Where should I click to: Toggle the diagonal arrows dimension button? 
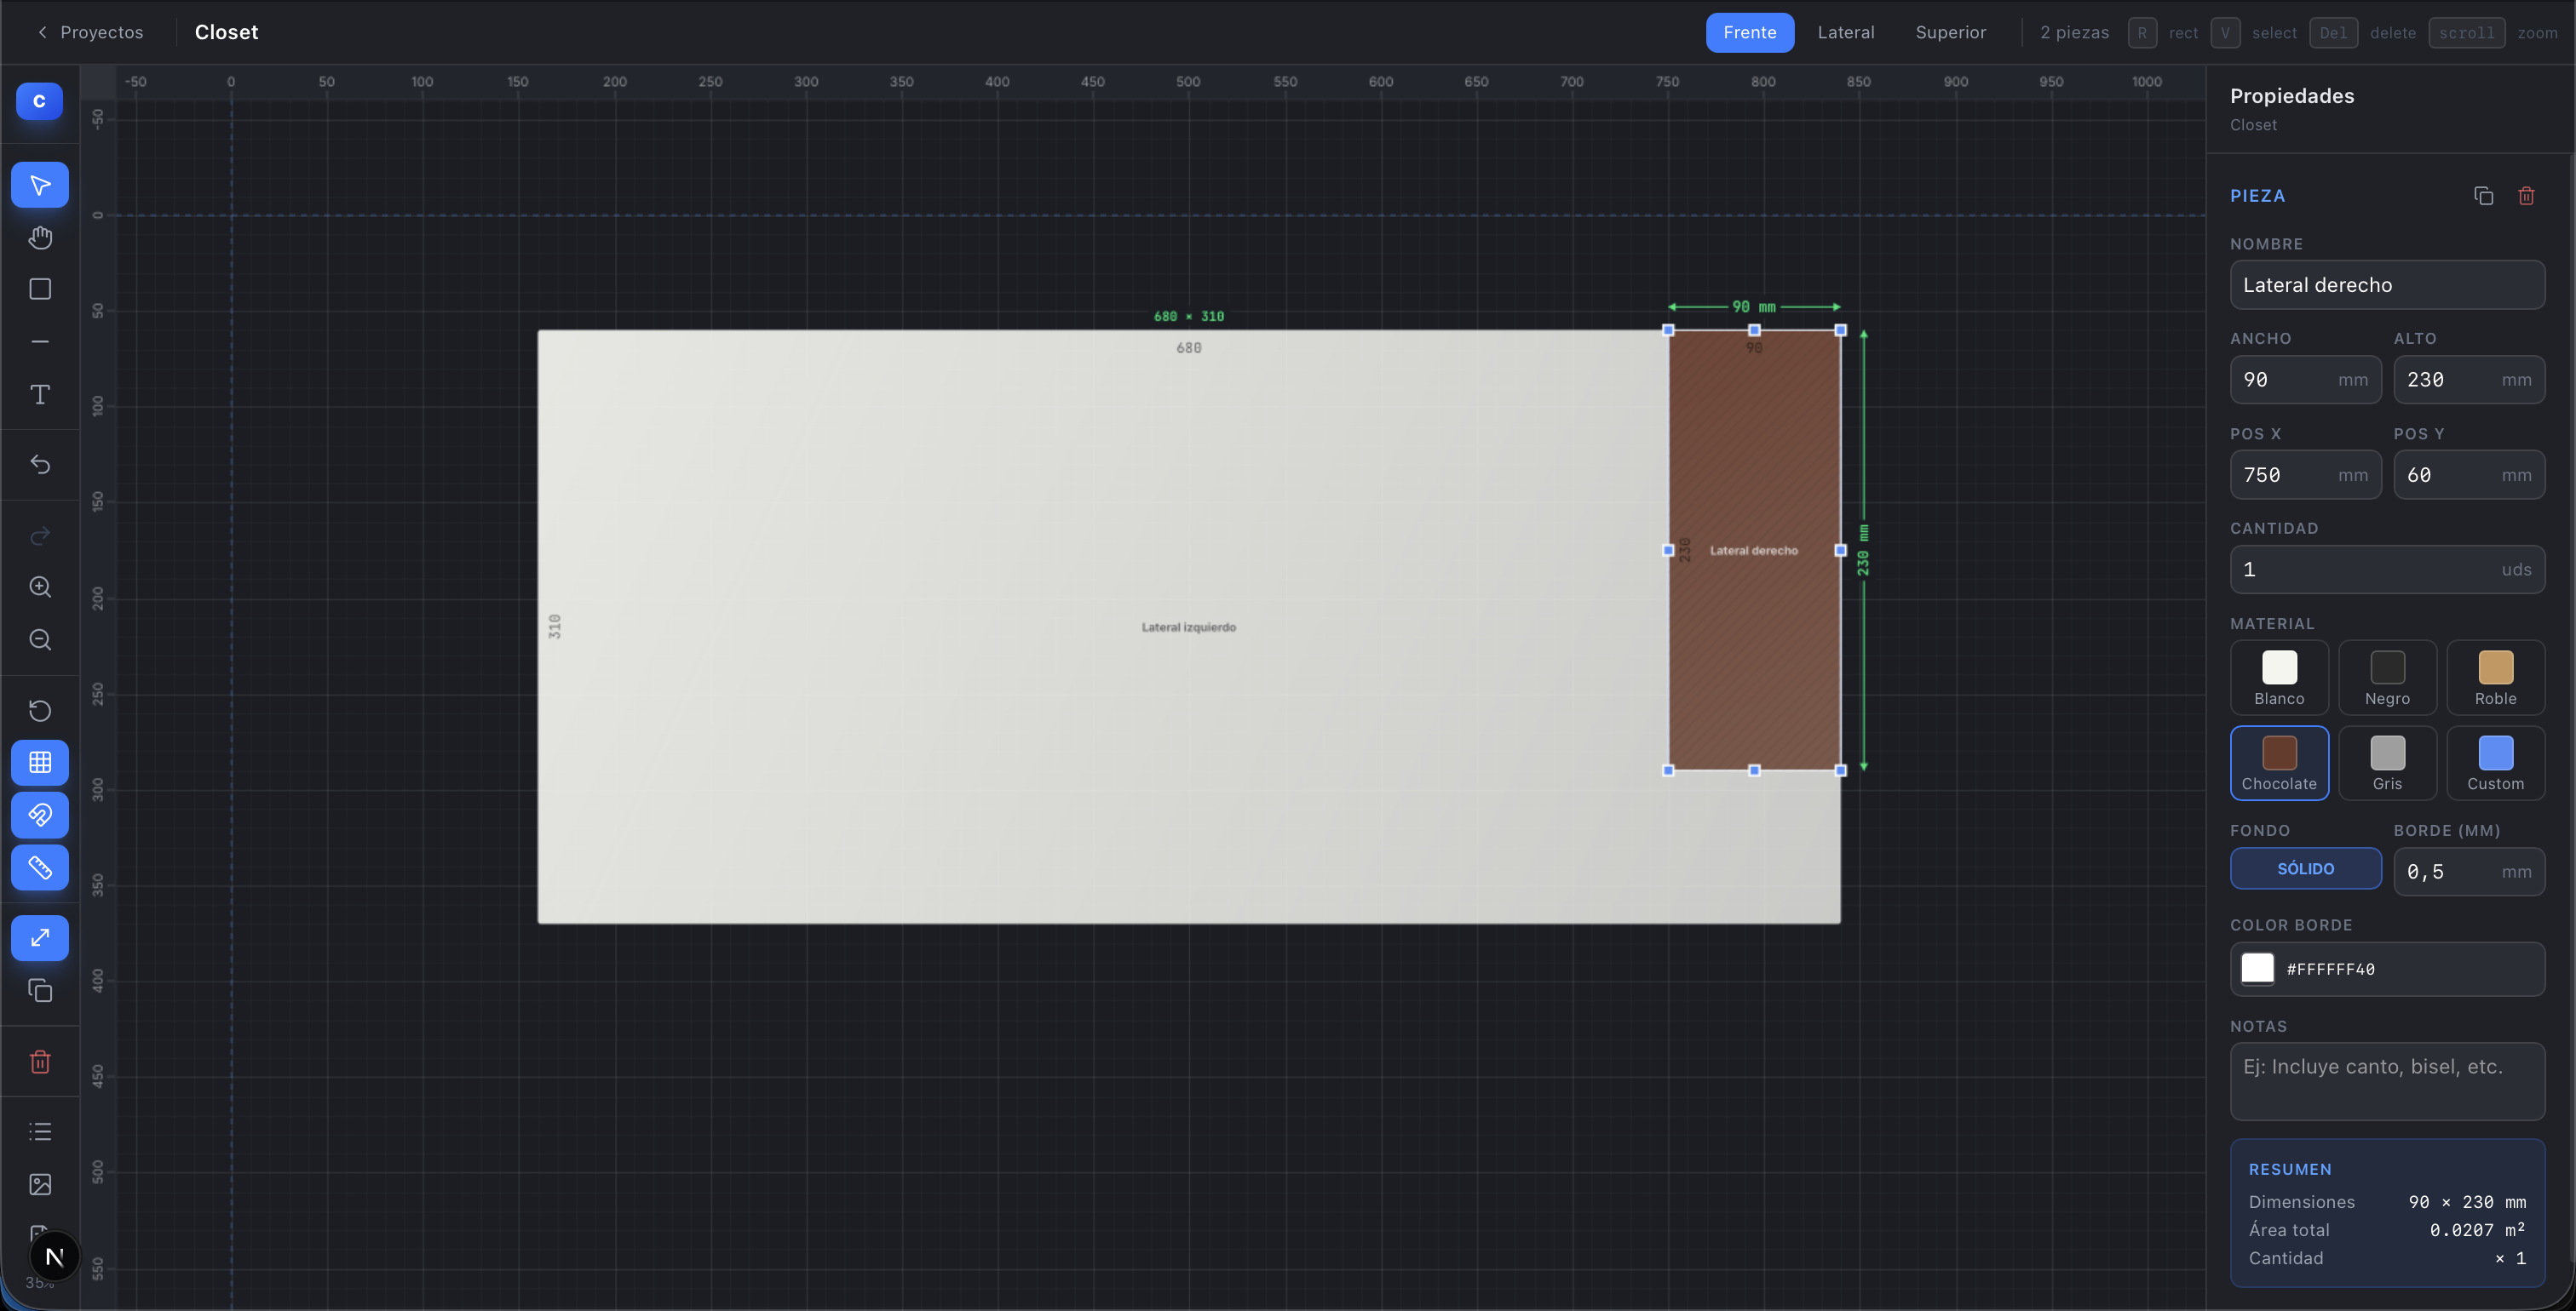40,938
